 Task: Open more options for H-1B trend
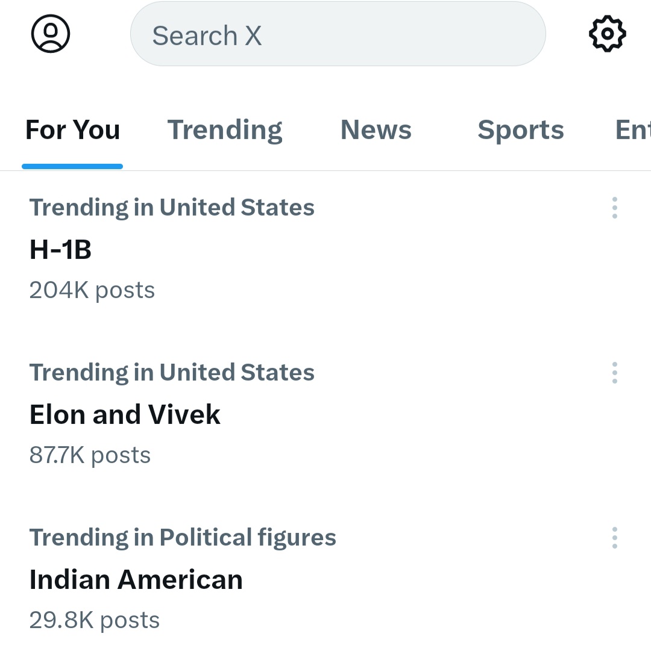[615, 208]
